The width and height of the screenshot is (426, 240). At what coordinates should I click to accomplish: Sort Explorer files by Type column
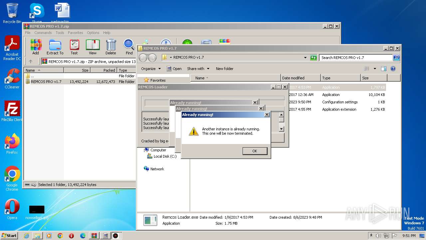pos(340,78)
